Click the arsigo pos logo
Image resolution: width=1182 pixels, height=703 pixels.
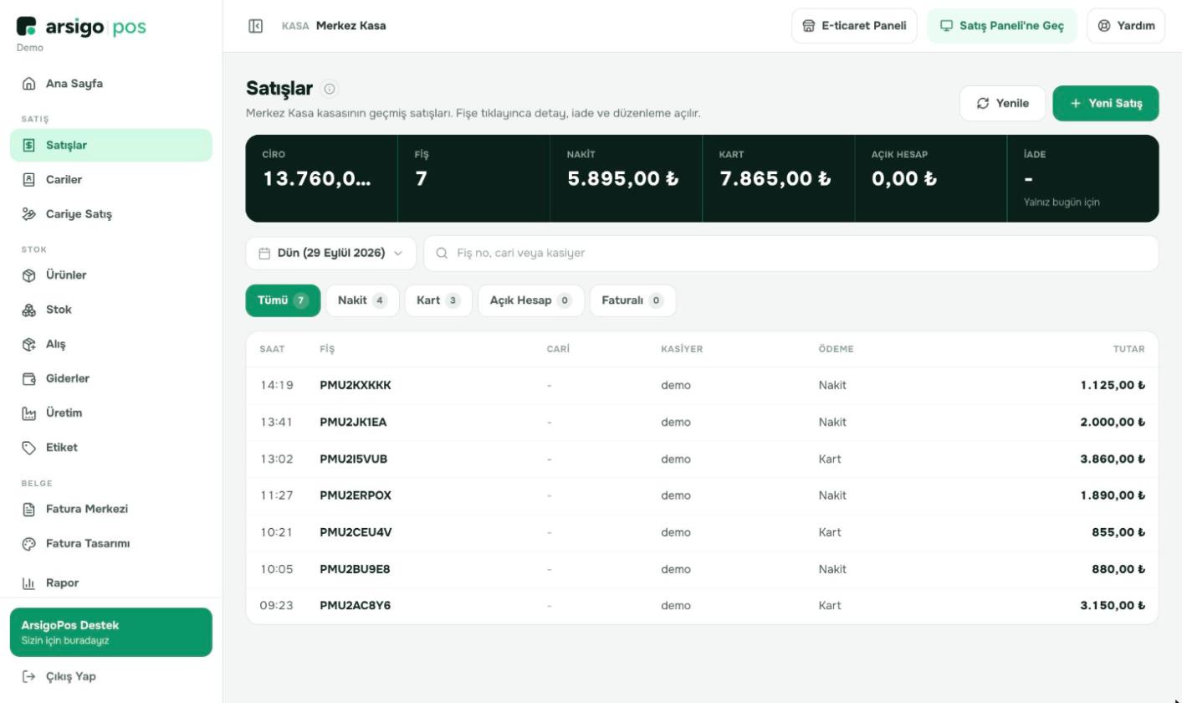(x=81, y=27)
